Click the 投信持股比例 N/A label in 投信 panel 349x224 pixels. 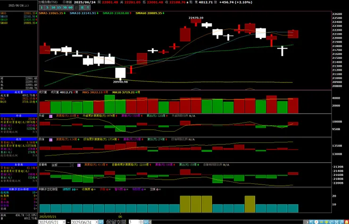click(183, 140)
